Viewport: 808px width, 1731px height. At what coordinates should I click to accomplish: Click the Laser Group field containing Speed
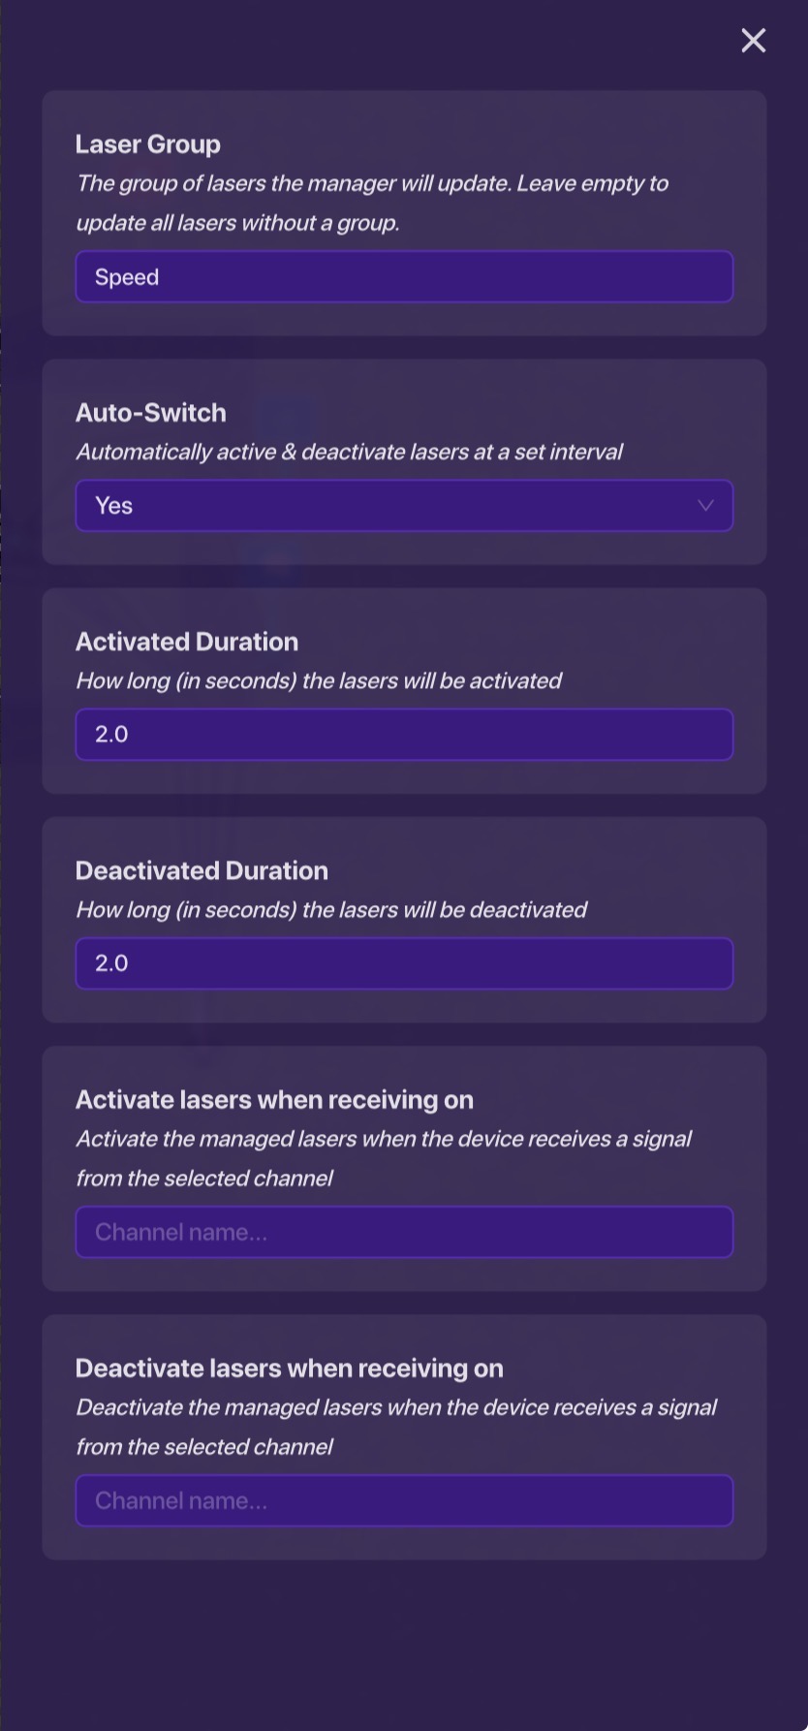(x=404, y=277)
